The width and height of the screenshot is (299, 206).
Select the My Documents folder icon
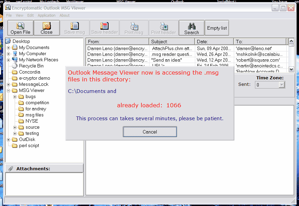point(15,47)
